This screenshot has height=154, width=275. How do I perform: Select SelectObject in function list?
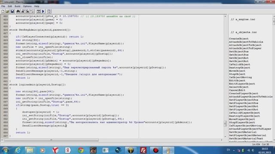(239, 87)
